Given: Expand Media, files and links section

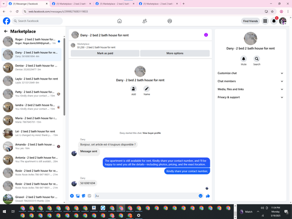Looking at the screenshot, I should 250,89.
